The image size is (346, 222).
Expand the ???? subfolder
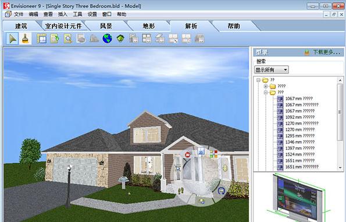(x=266, y=86)
